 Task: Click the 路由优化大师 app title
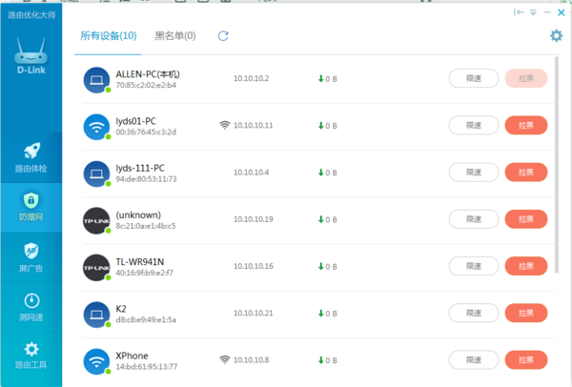[x=31, y=15]
